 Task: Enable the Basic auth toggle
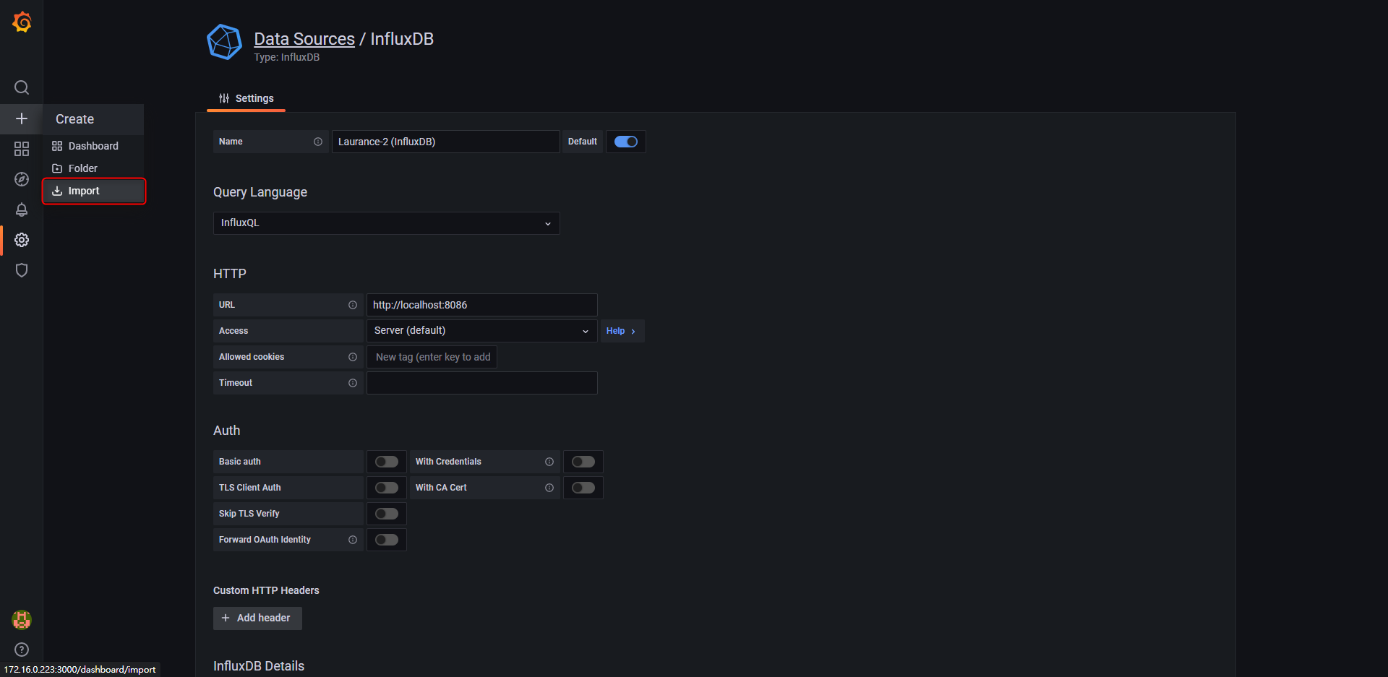(x=387, y=462)
